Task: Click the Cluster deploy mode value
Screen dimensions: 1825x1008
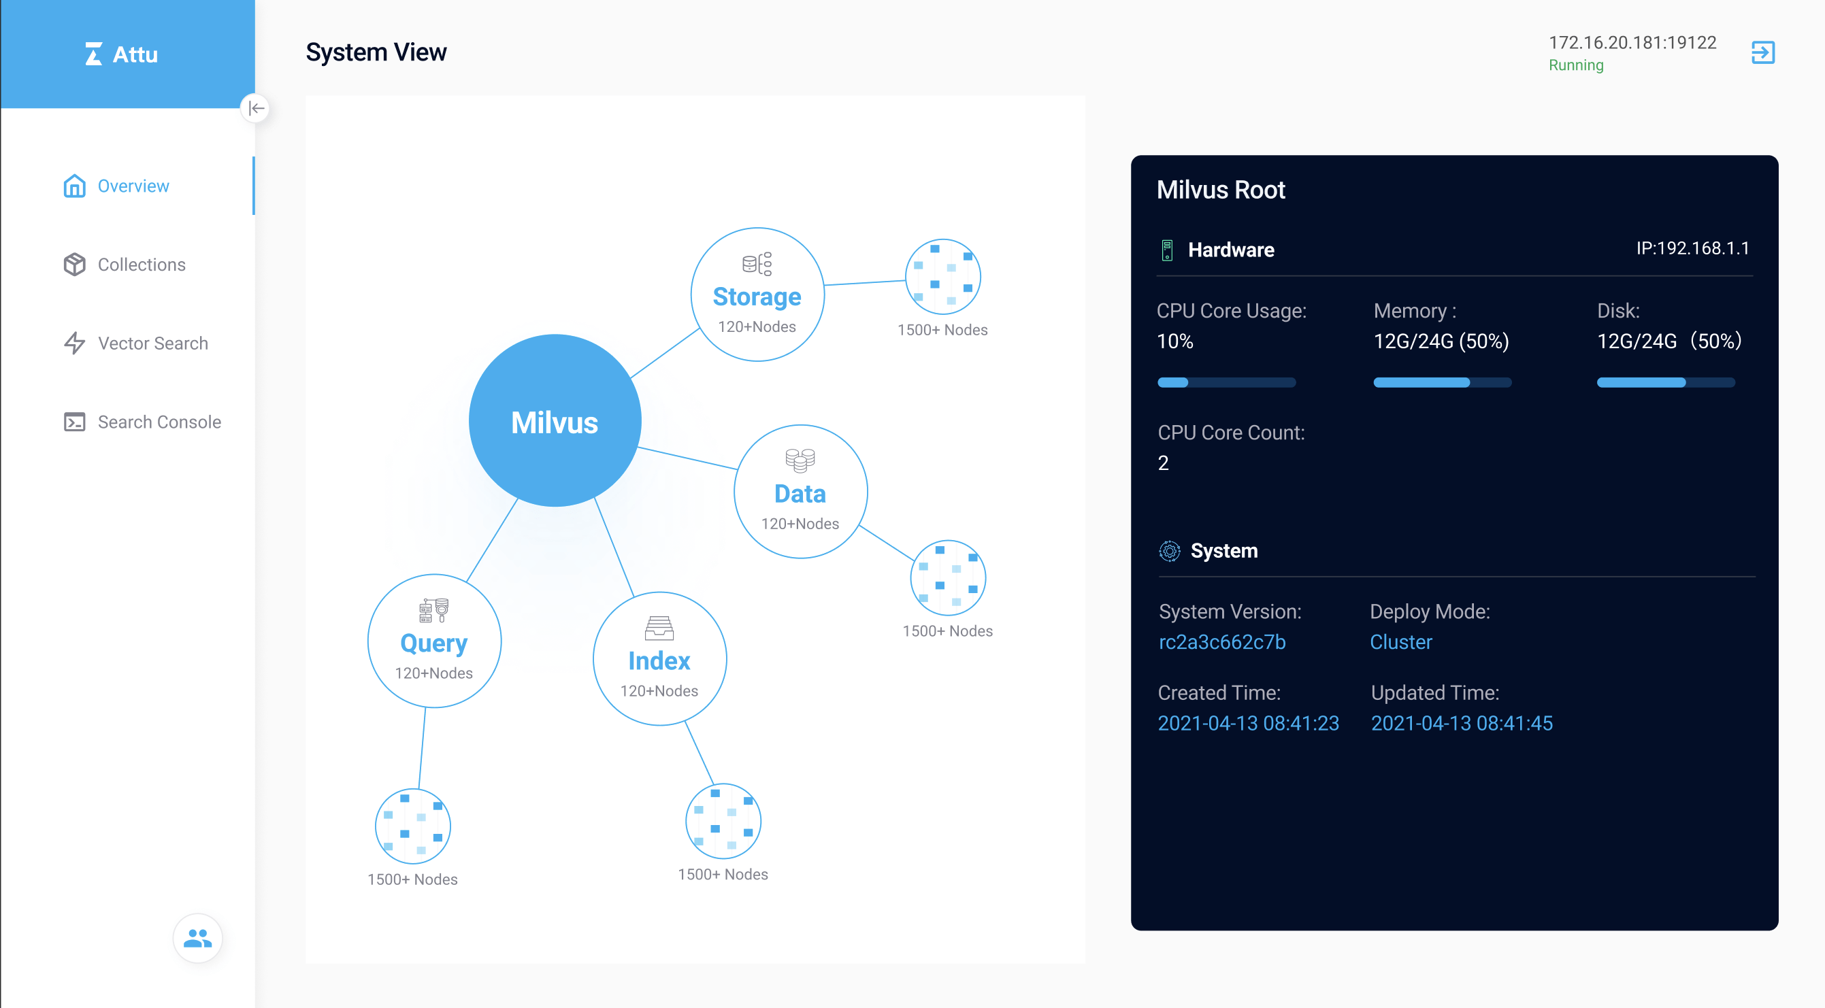Action: point(1400,642)
